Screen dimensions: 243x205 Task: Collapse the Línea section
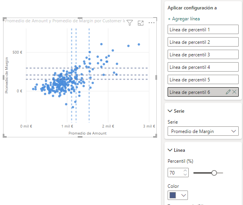click(x=170, y=150)
